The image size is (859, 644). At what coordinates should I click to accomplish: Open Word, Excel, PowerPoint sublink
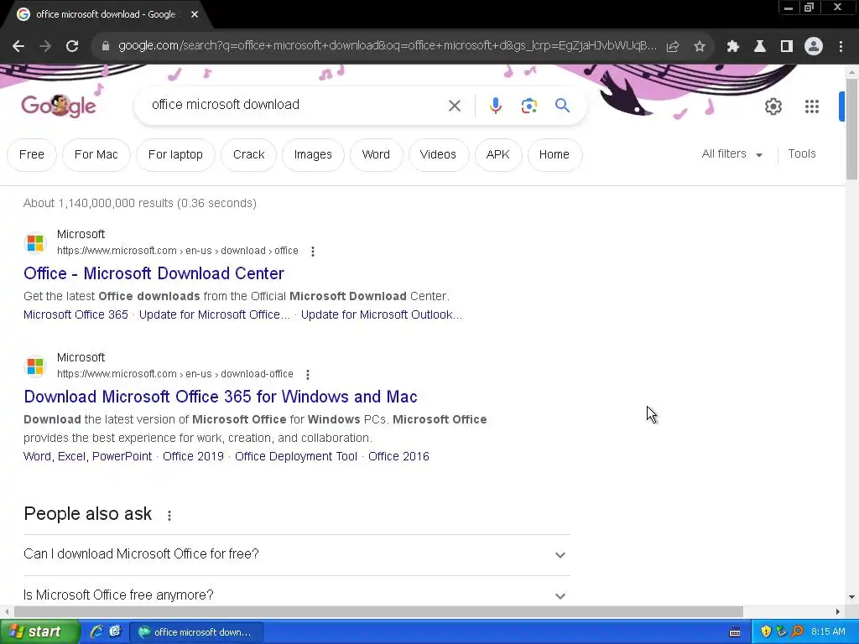pyautogui.click(x=87, y=457)
